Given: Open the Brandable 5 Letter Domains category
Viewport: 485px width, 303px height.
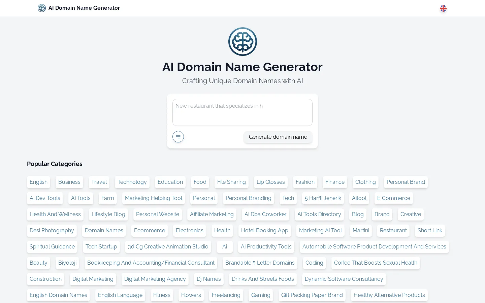Looking at the screenshot, I should (260, 263).
